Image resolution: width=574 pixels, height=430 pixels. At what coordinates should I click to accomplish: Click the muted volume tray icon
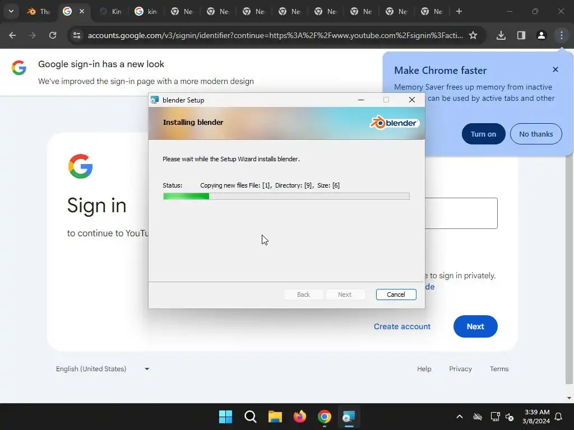point(510,417)
